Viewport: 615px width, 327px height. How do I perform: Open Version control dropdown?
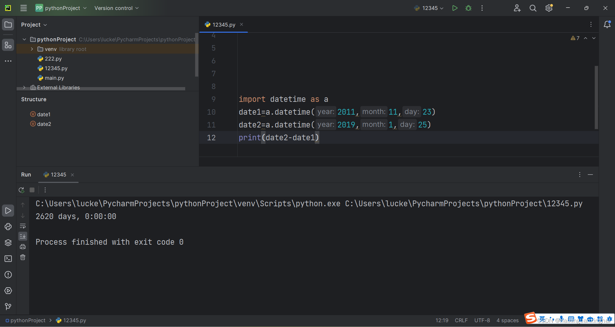coord(117,8)
